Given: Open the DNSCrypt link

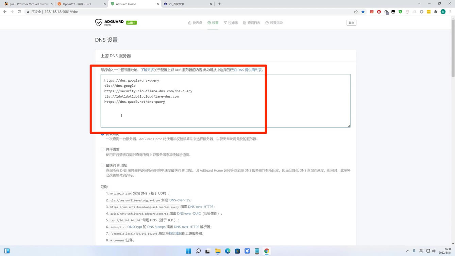Looking at the screenshot, I should tap(135, 227).
